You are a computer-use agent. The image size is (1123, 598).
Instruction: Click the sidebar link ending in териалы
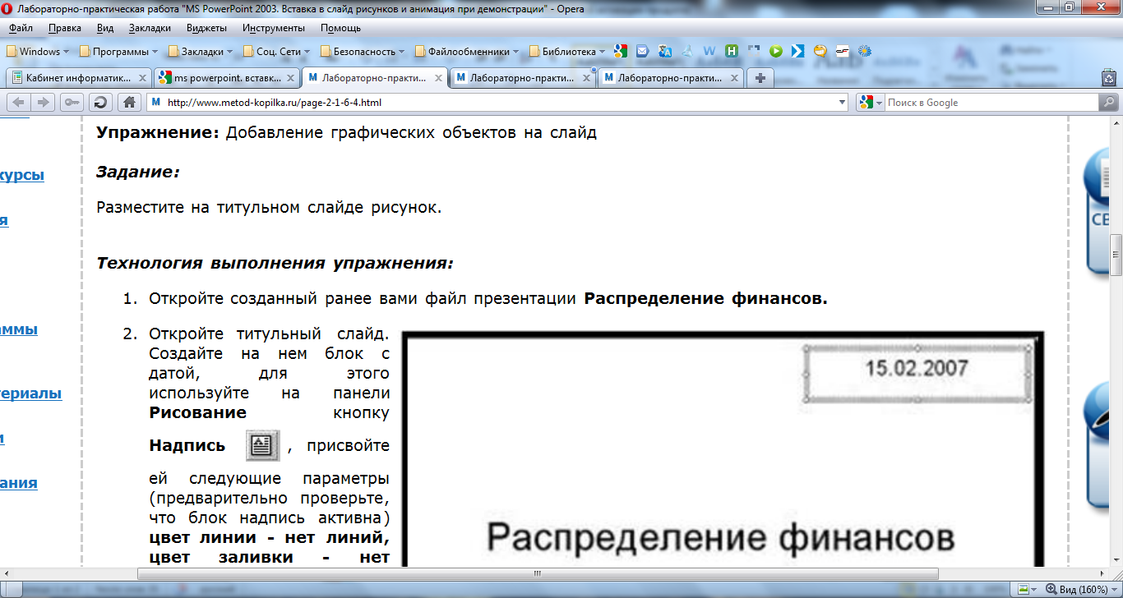30,393
